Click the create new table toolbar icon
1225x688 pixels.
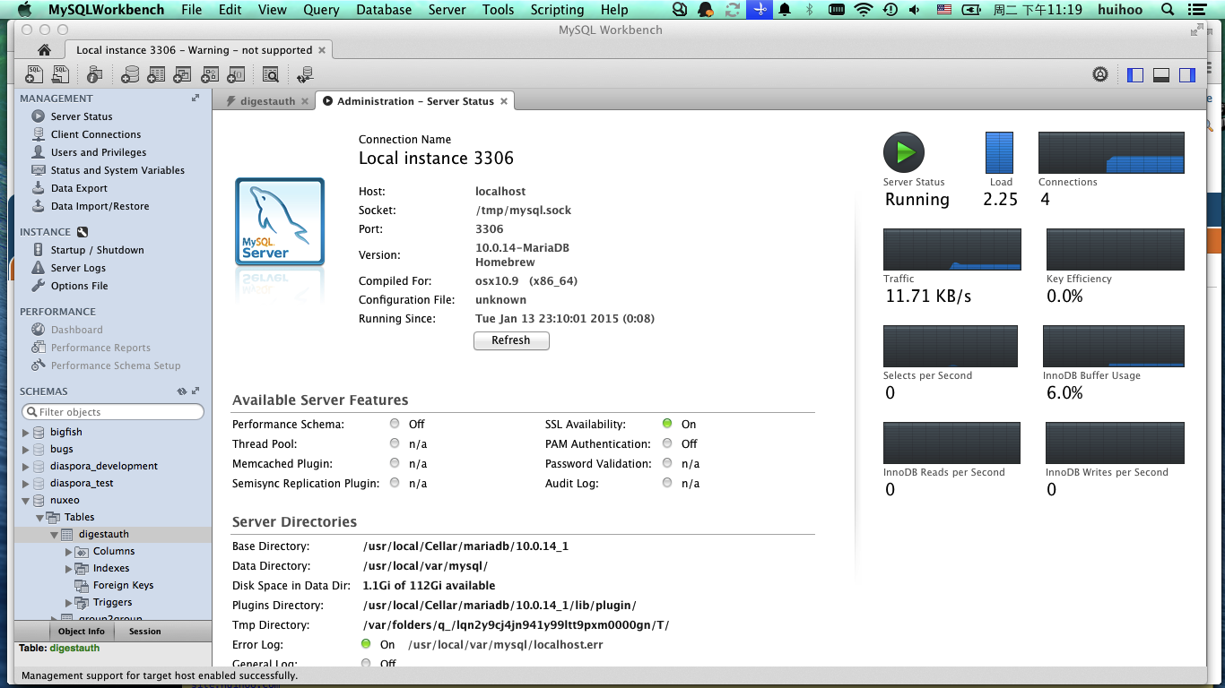158,75
